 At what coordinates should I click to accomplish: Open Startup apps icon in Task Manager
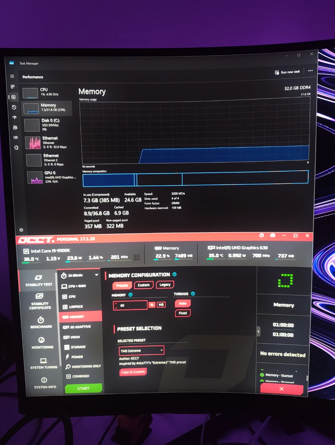pos(15,117)
